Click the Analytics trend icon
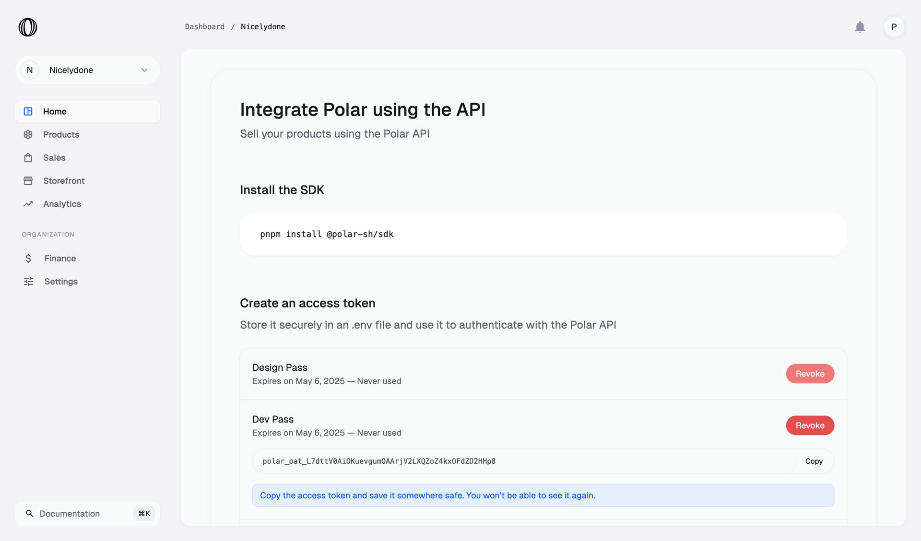 click(x=28, y=204)
